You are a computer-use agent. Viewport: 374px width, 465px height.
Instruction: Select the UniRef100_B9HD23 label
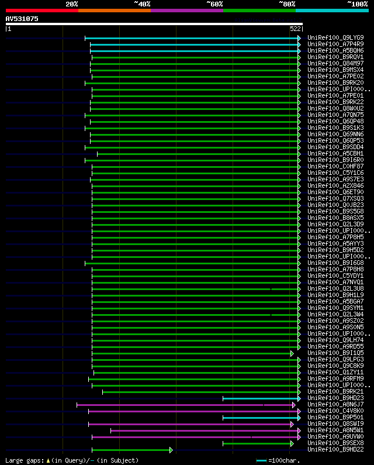[x=335, y=398]
